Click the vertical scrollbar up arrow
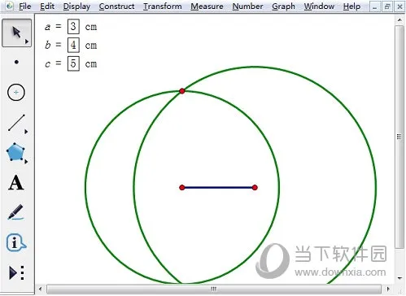 coord(399,20)
